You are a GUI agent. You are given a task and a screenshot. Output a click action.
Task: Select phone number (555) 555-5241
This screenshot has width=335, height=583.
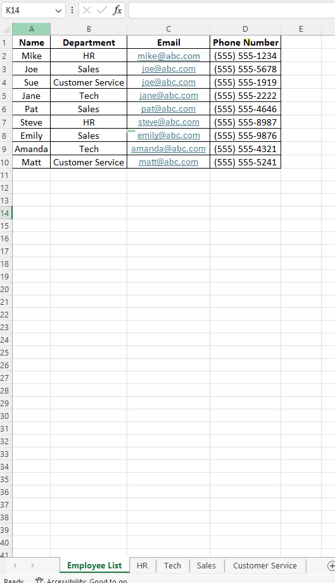coord(245,162)
